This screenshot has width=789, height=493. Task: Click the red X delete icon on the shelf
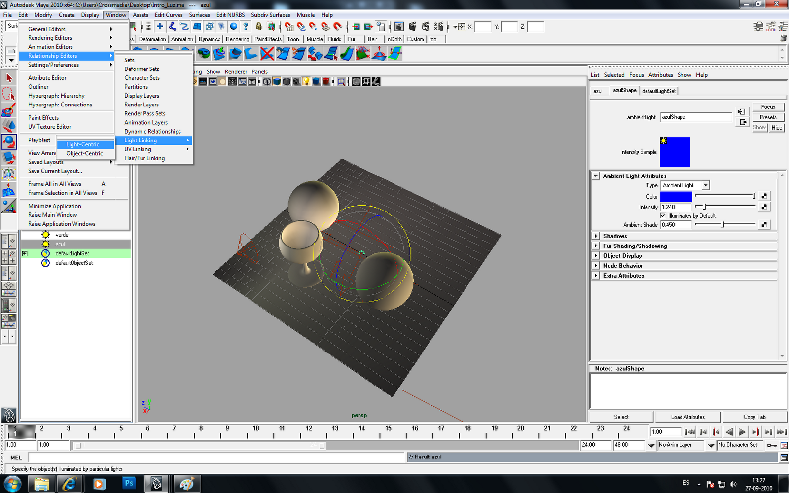267,54
